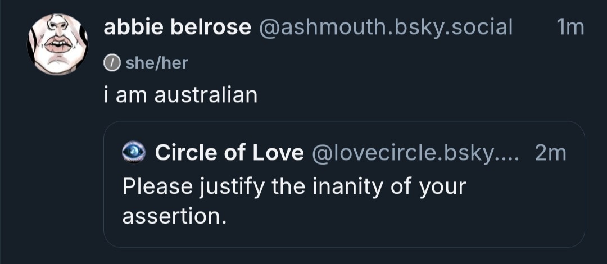Click the 1m post timestamp
The width and height of the screenshot is (607, 264).
pyautogui.click(x=570, y=27)
